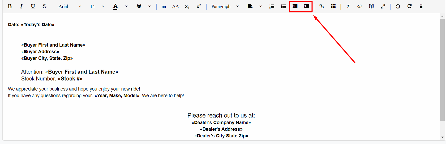Insert a numbered list
Viewport: 446px width, 144px height.
[272, 6]
